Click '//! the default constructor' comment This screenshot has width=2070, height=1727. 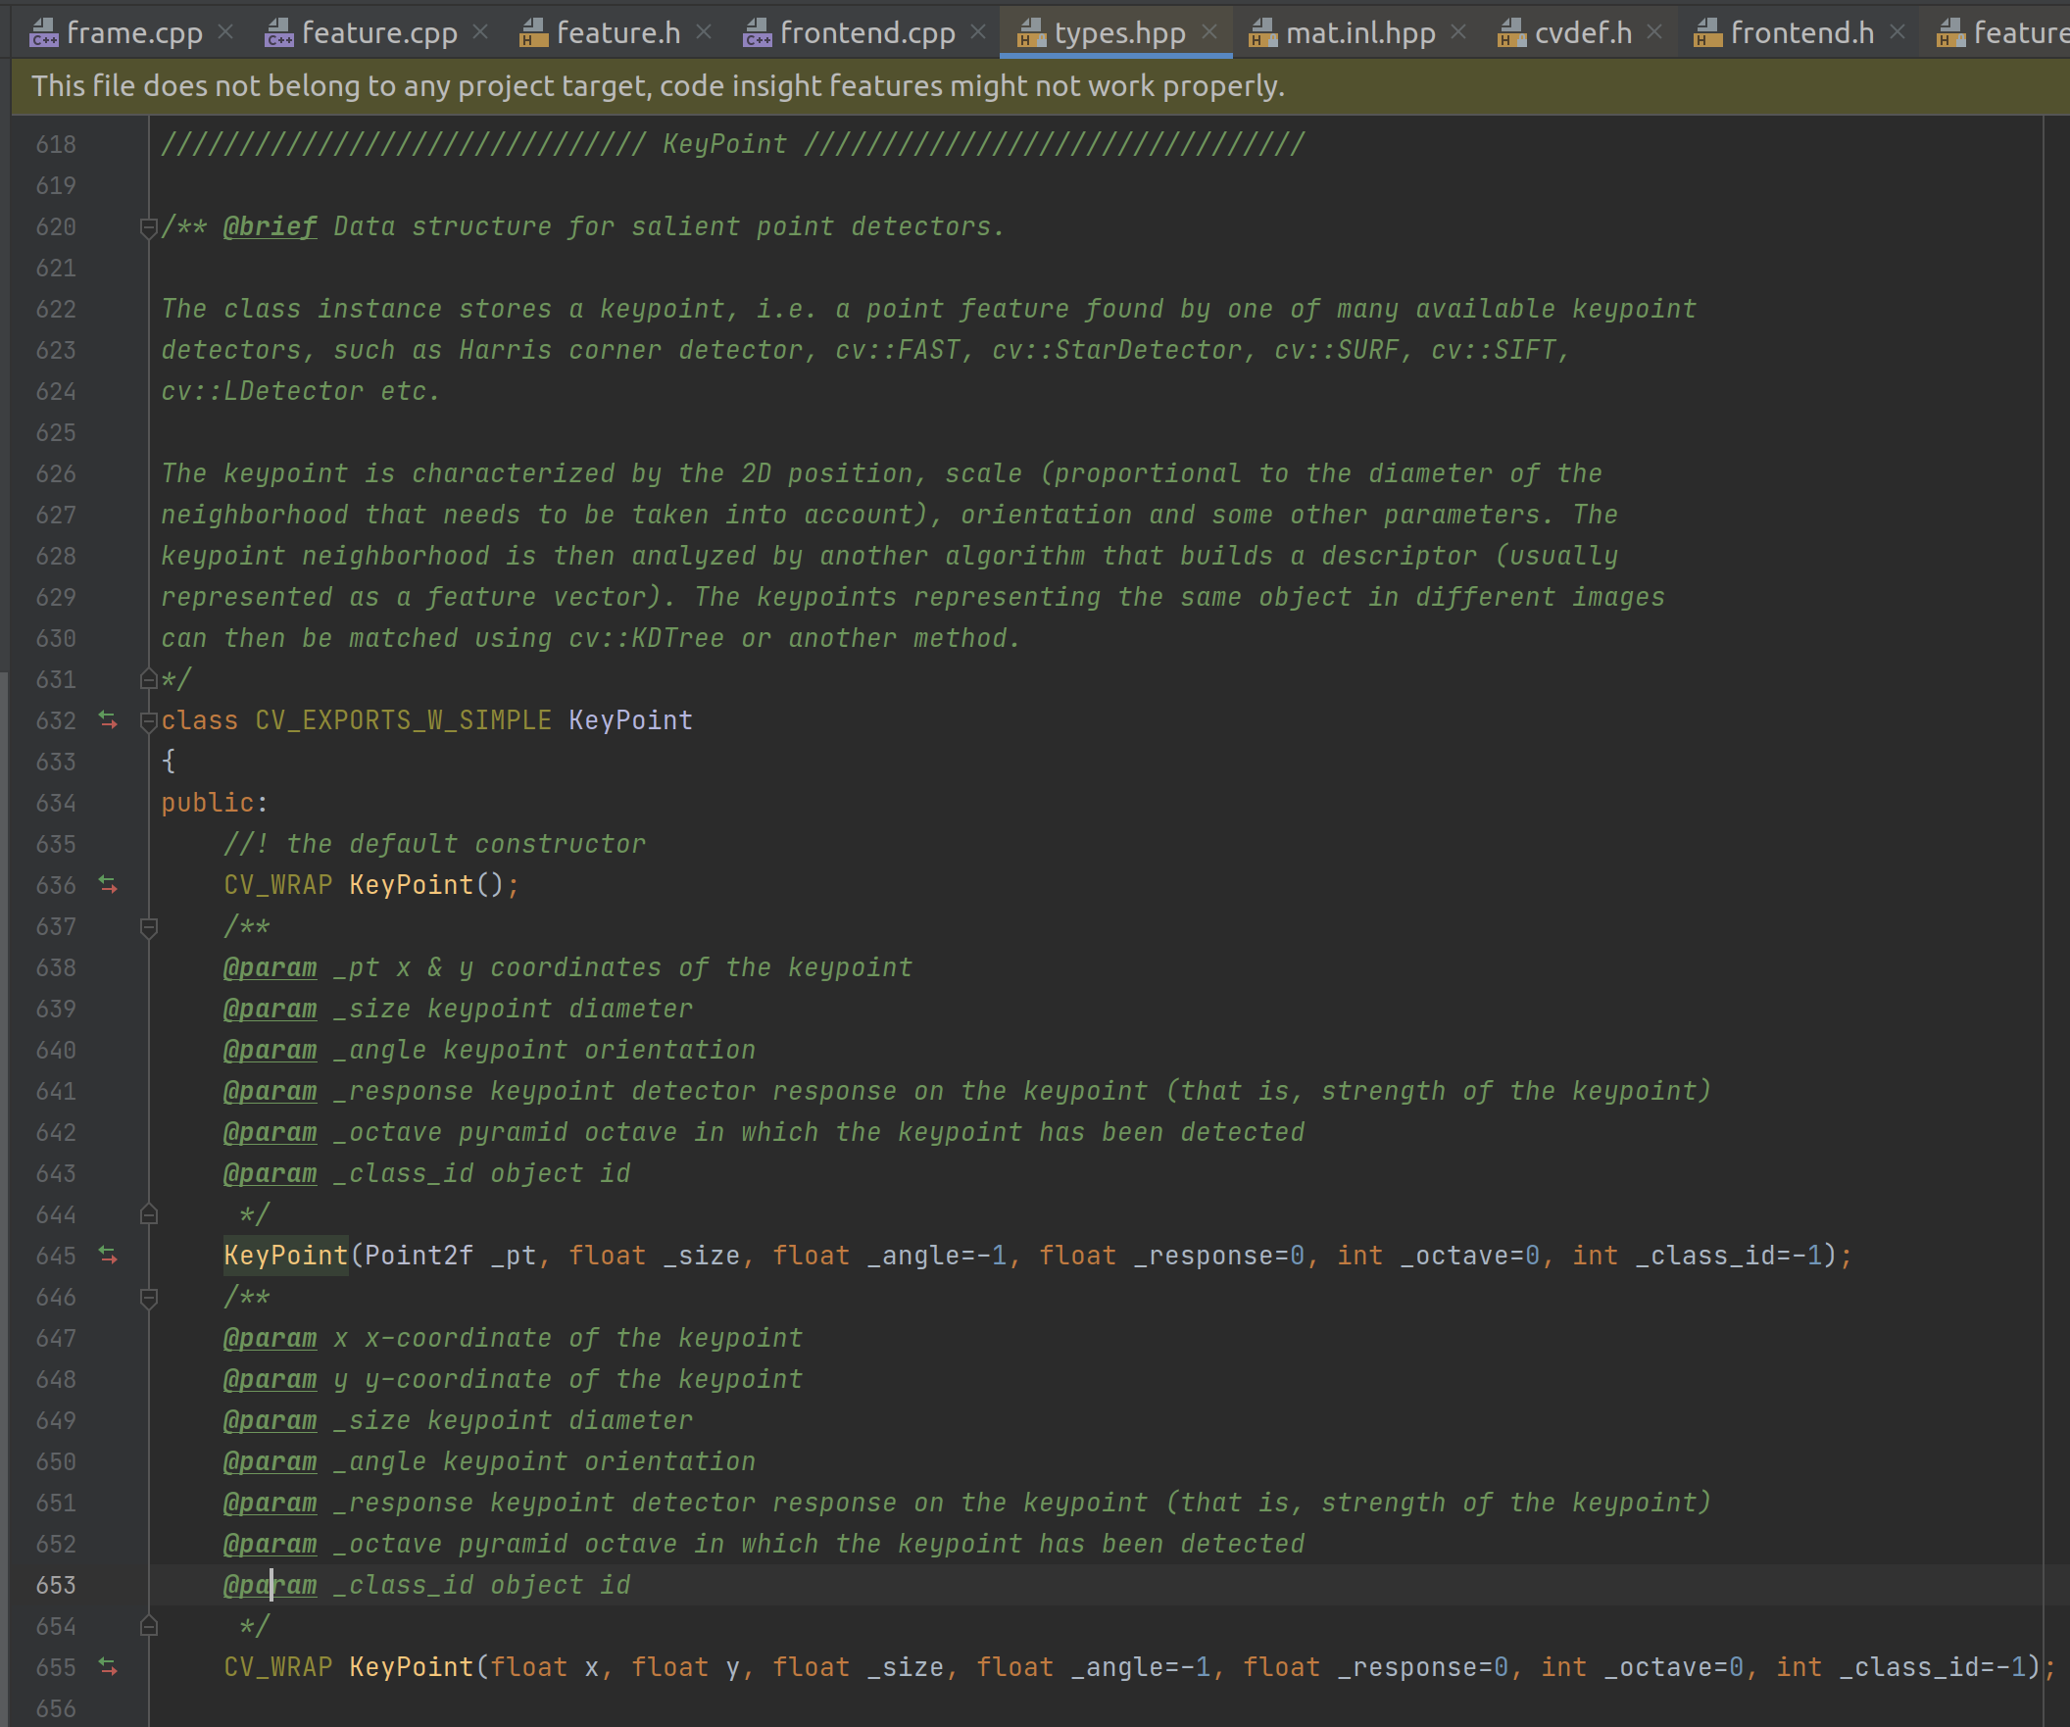(435, 845)
